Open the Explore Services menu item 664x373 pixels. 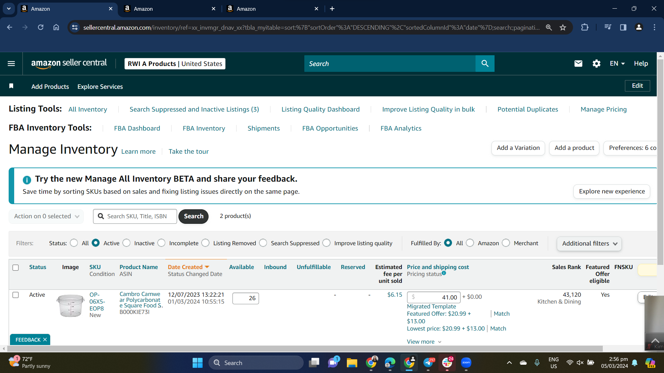pos(100,87)
